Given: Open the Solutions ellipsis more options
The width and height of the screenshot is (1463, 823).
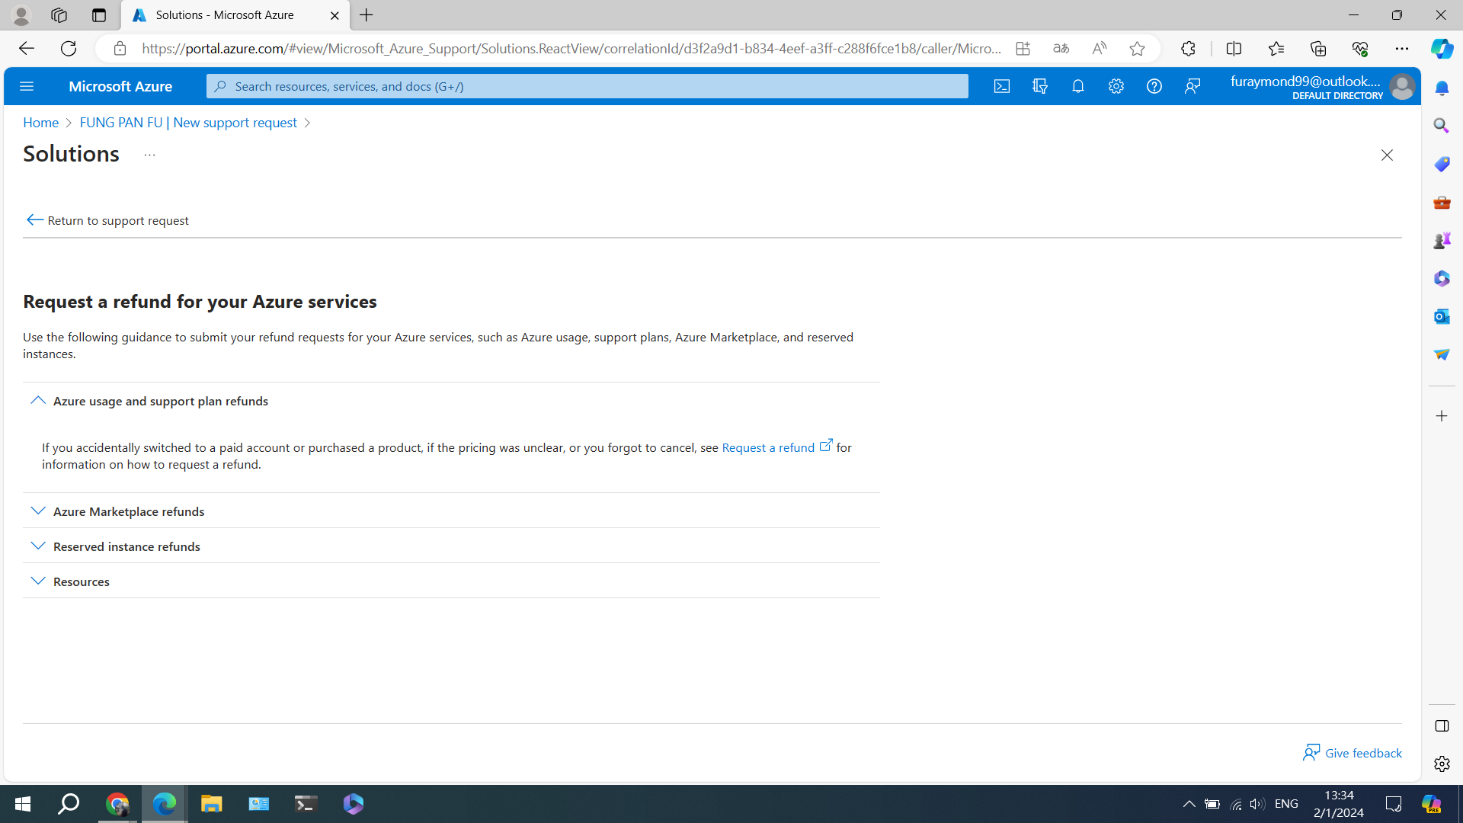Looking at the screenshot, I should pyautogui.click(x=149, y=155).
